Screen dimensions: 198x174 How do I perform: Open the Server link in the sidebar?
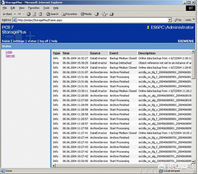click(x=10, y=56)
